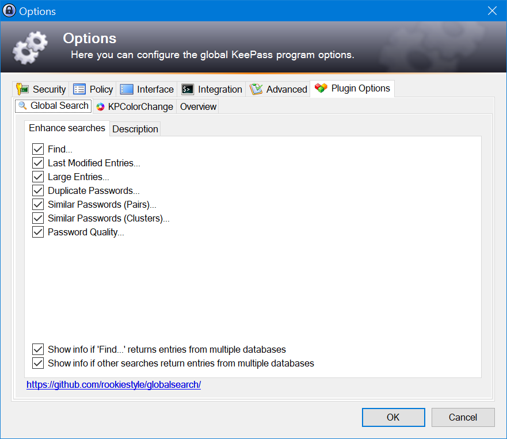This screenshot has height=439, width=507.
Task: Click the Security tab key icon
Action: [x=22, y=89]
